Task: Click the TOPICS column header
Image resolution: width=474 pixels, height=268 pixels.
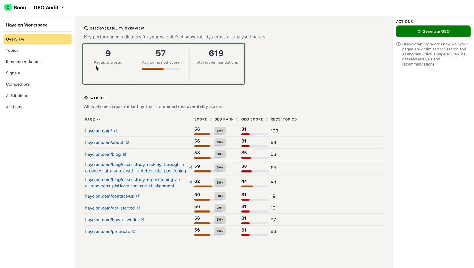Action: pyautogui.click(x=290, y=119)
